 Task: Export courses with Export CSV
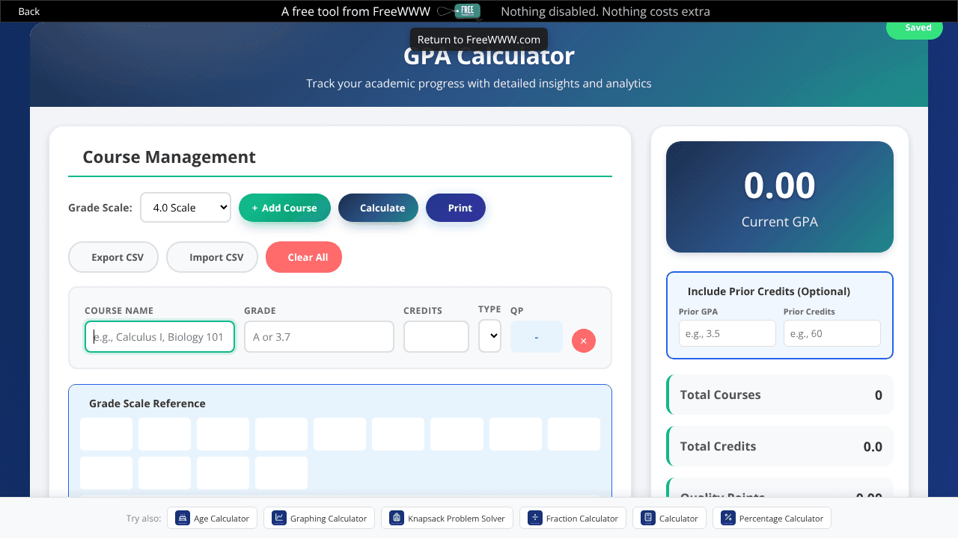coord(114,257)
